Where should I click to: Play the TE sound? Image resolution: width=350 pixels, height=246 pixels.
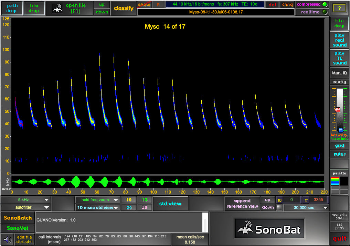339,58
